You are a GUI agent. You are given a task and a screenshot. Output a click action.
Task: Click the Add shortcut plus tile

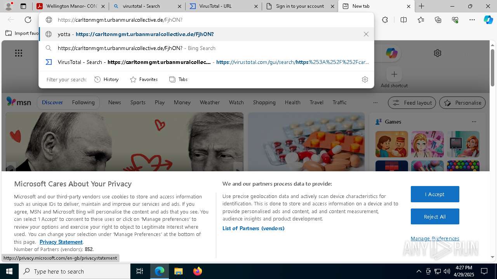click(394, 74)
